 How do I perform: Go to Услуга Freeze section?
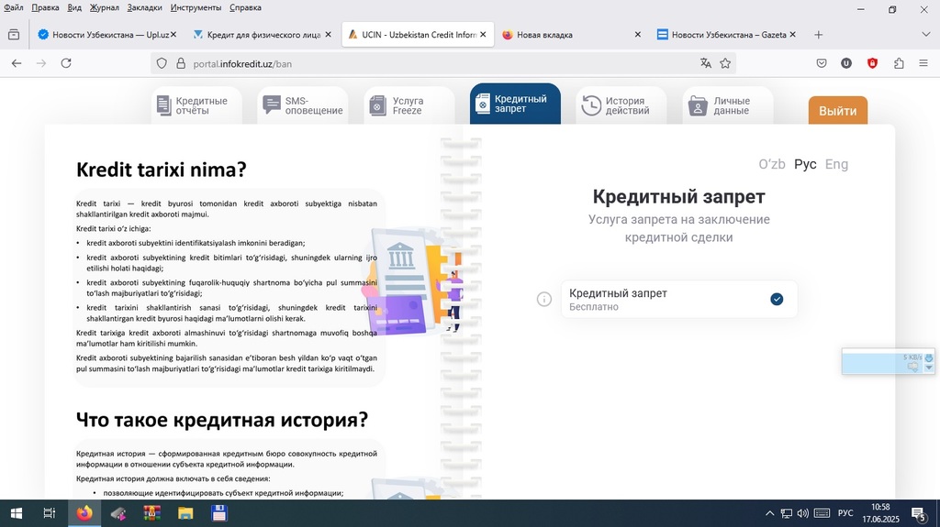[408, 105]
